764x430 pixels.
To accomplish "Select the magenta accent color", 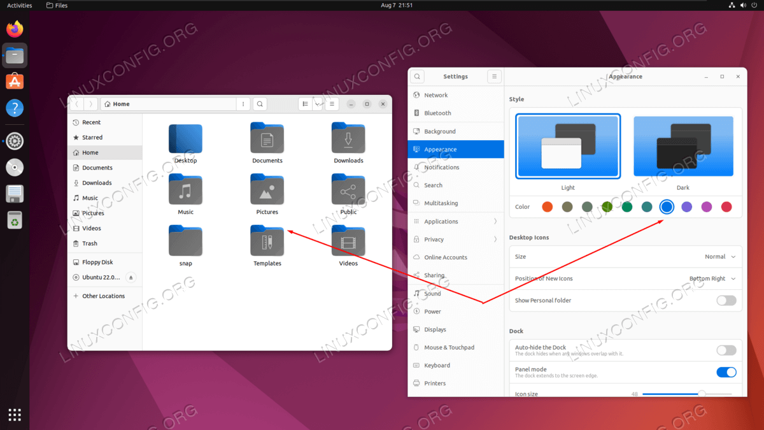I will pos(707,206).
